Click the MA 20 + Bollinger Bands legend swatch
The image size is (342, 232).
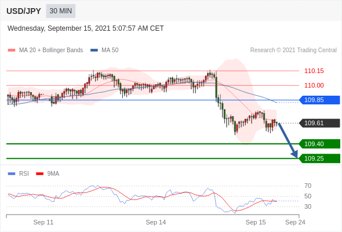pos(12,50)
